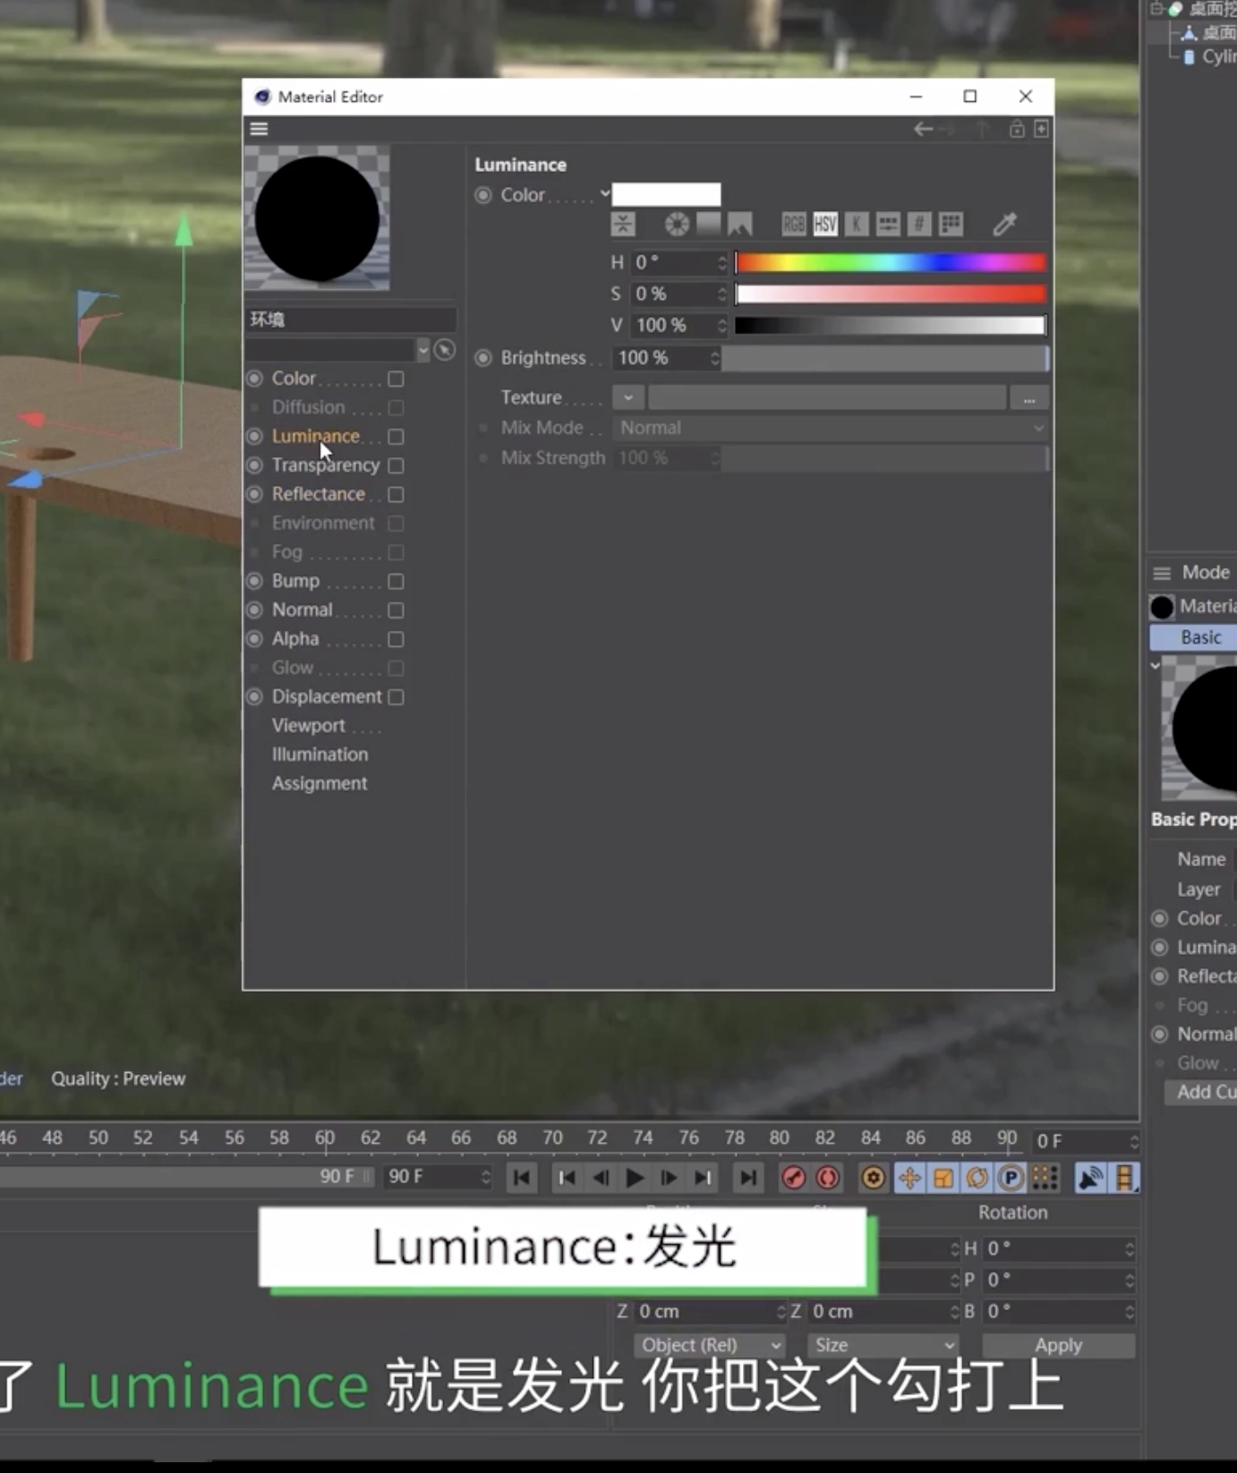Screen dimensions: 1237x1473
Task: Go to the start of animation
Action: tap(522, 1178)
